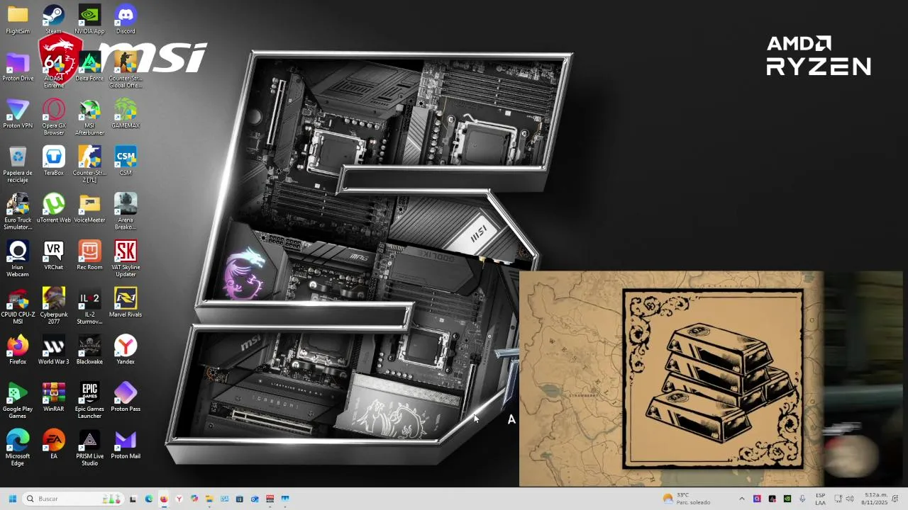Launch VRChat desktop shortcut
The height and width of the screenshot is (510, 908).
pyautogui.click(x=53, y=256)
